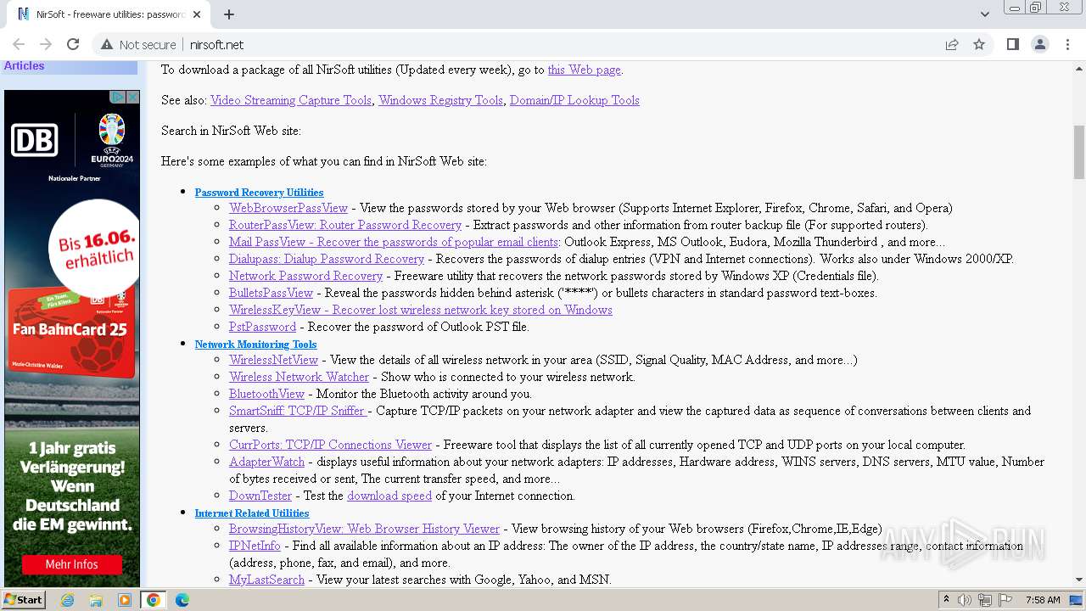Screen dimensions: 1086x611
Task: Open the tab search dropdown arrow
Action: coord(984,14)
